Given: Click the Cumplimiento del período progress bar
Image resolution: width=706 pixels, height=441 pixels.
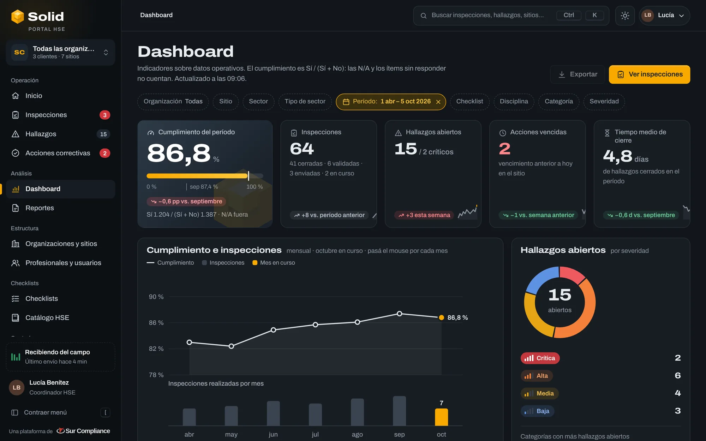Looking at the screenshot, I should click(205, 176).
